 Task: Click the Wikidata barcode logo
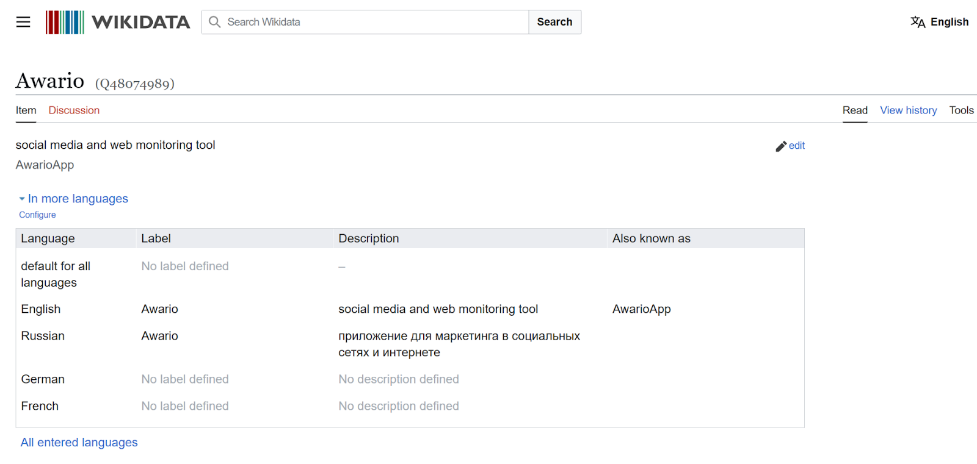tap(65, 22)
